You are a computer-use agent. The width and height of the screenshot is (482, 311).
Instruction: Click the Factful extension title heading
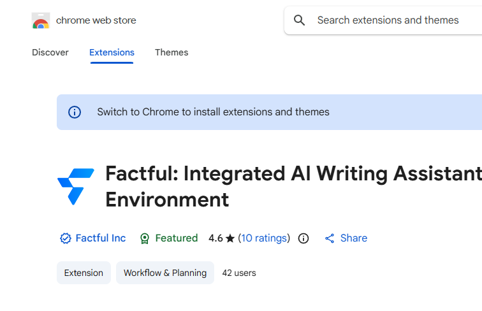293,187
